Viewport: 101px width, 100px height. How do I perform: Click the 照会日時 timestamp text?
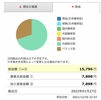click(x=77, y=97)
